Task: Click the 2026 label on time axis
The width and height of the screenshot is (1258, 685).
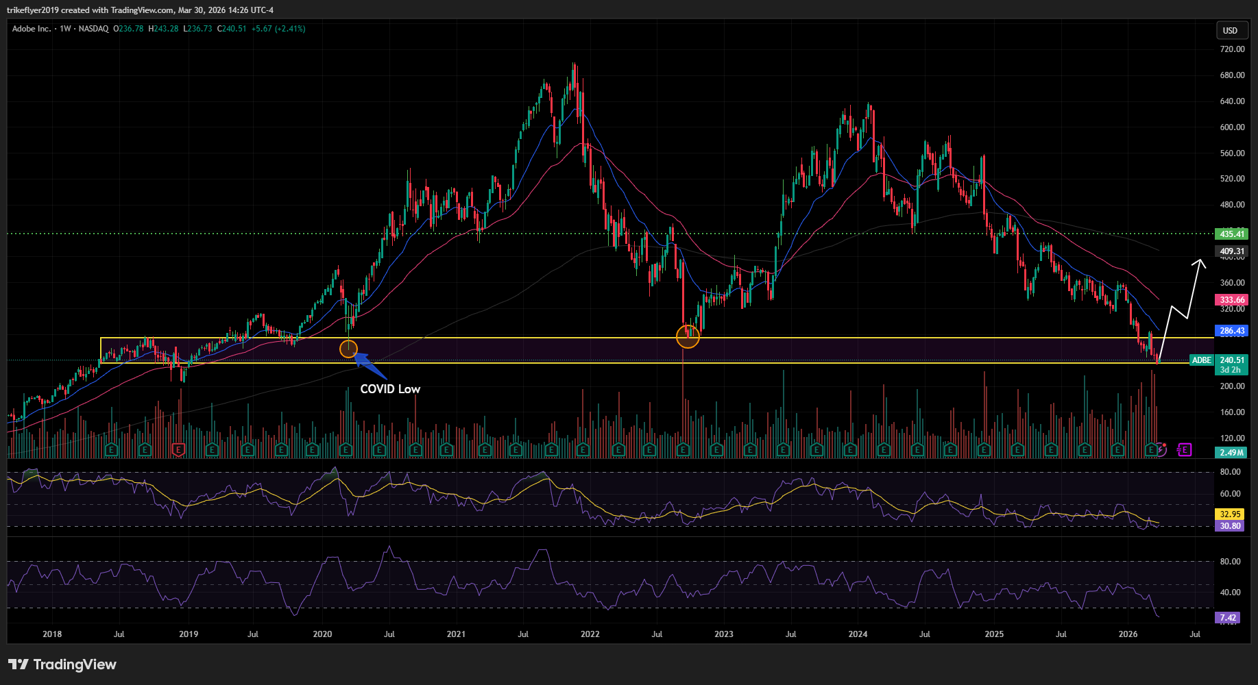Action: coord(1128,634)
